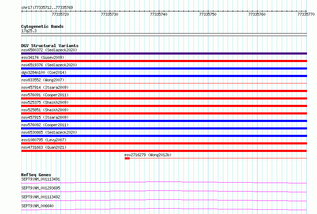
Task: Click variant label nsv6530865 (Sedlazeck2020)
Action: [49, 132]
